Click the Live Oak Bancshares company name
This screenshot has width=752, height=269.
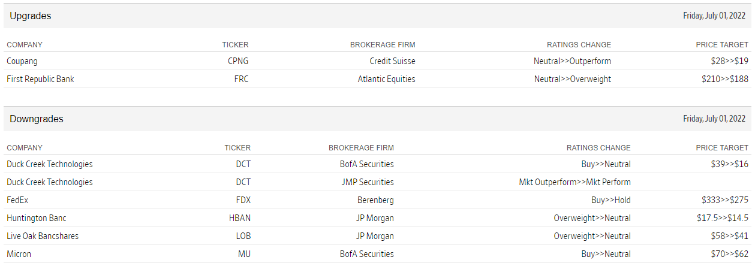click(x=43, y=236)
